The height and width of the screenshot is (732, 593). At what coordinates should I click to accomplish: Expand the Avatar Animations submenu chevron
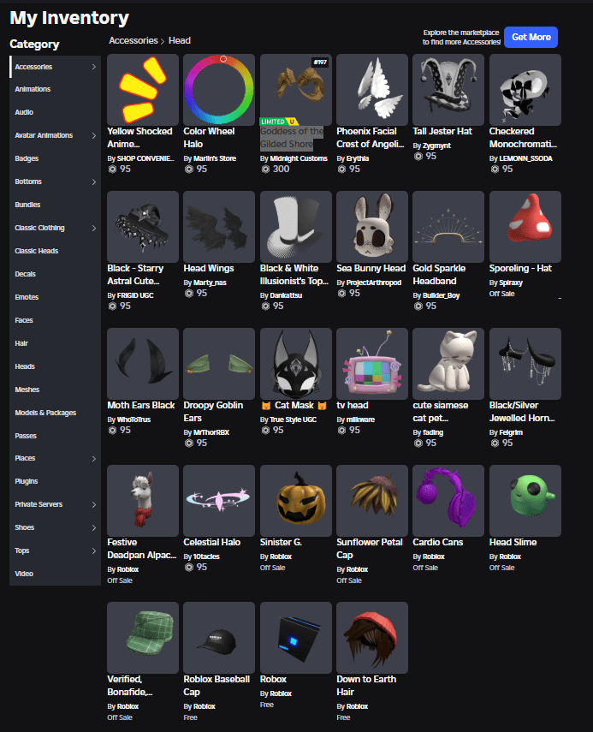pos(94,135)
